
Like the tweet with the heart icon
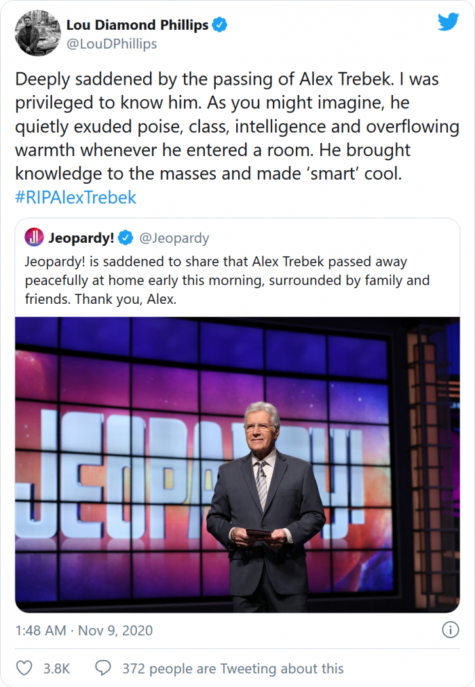click(x=24, y=668)
